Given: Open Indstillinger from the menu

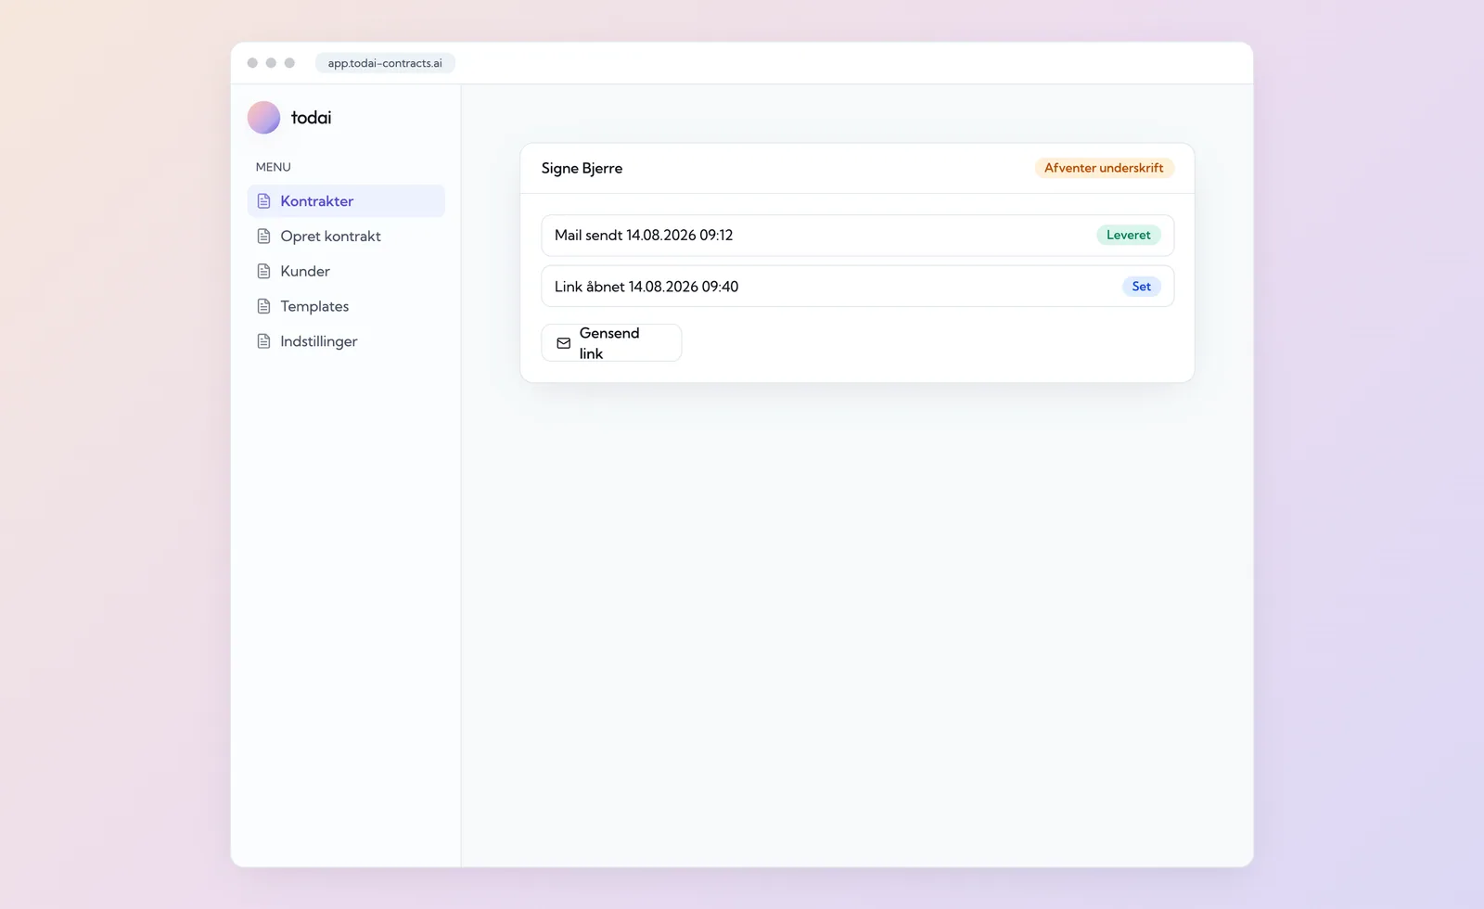Looking at the screenshot, I should pos(346,341).
